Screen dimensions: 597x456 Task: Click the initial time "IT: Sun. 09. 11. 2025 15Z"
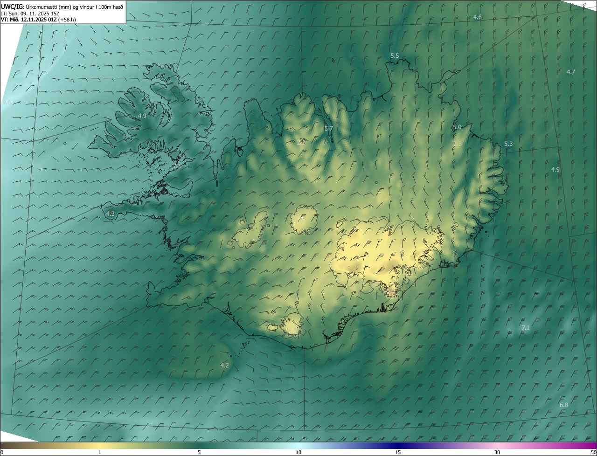click(30, 14)
